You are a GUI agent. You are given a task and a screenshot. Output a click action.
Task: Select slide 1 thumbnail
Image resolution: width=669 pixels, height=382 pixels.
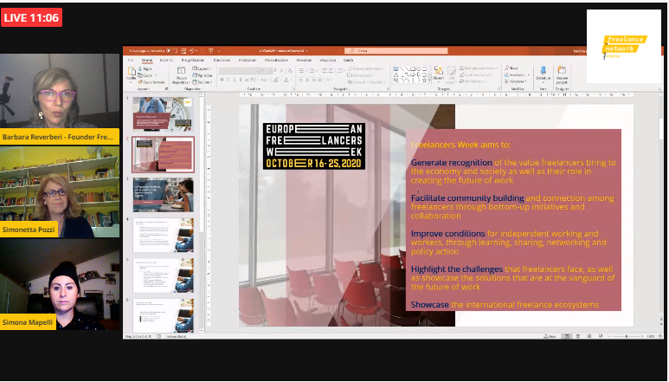pyautogui.click(x=163, y=113)
